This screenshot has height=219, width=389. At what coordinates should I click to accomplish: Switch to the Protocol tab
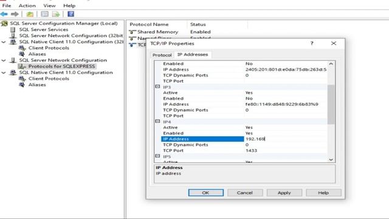162,55
